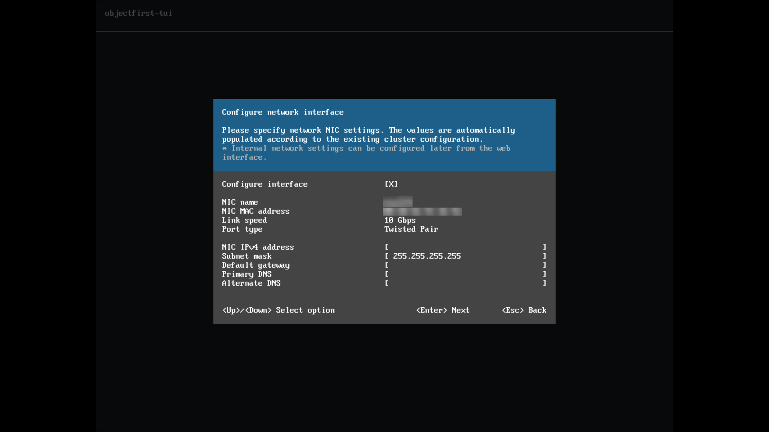Click the Internal network settings note

tap(366, 153)
